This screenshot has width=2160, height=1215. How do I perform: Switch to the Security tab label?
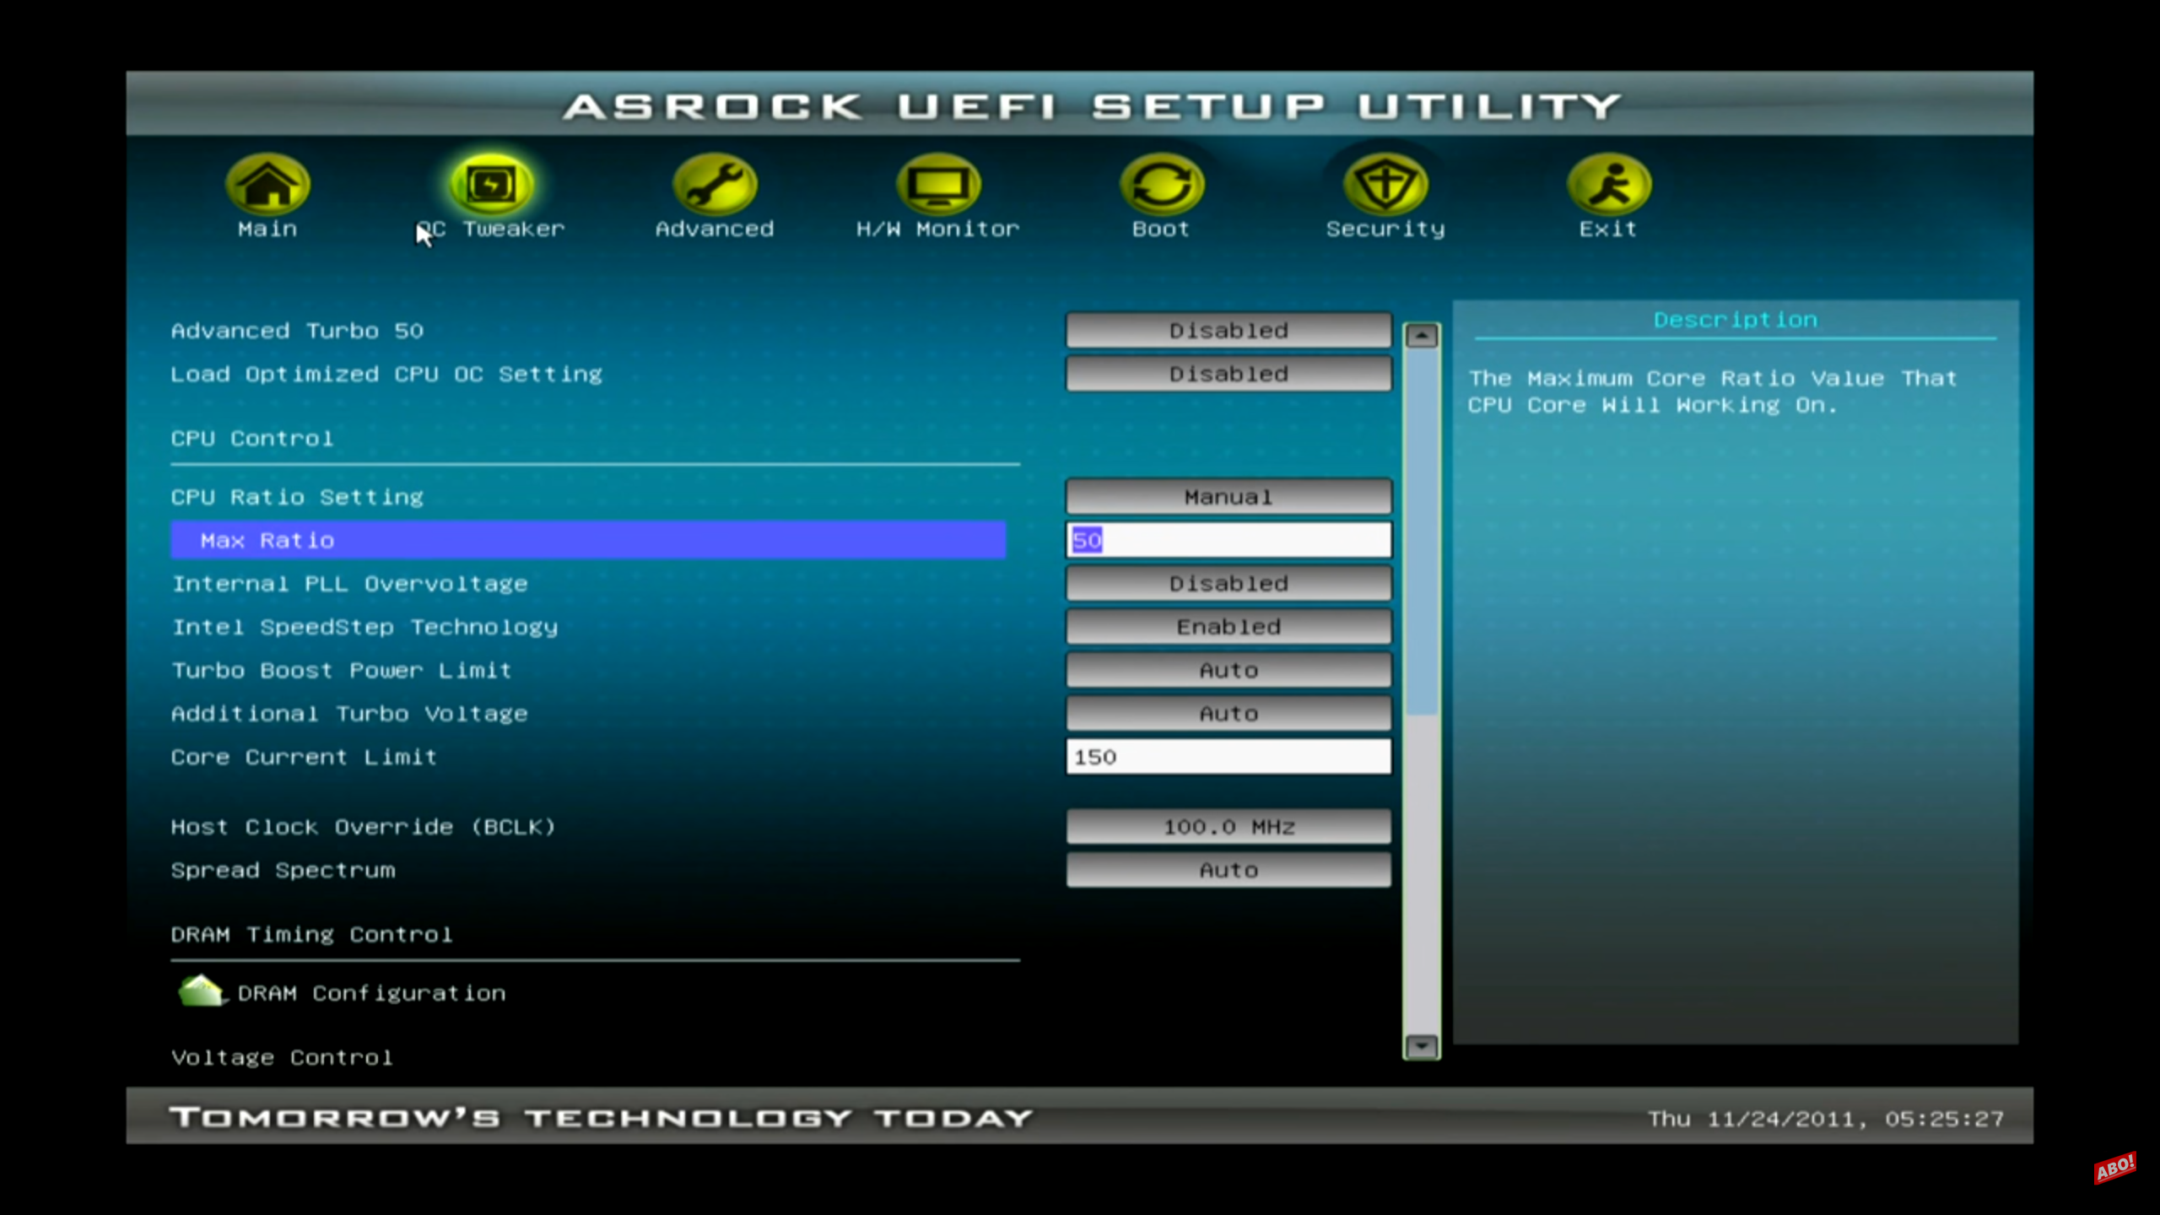(x=1385, y=229)
